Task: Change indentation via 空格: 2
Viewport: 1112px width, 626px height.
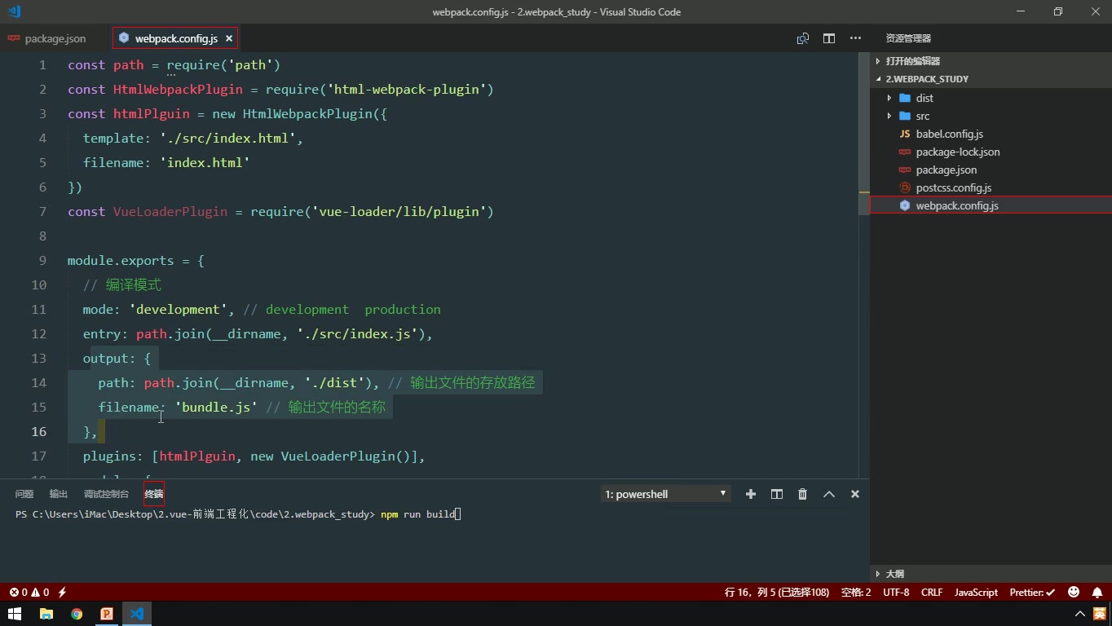Action: click(x=856, y=593)
